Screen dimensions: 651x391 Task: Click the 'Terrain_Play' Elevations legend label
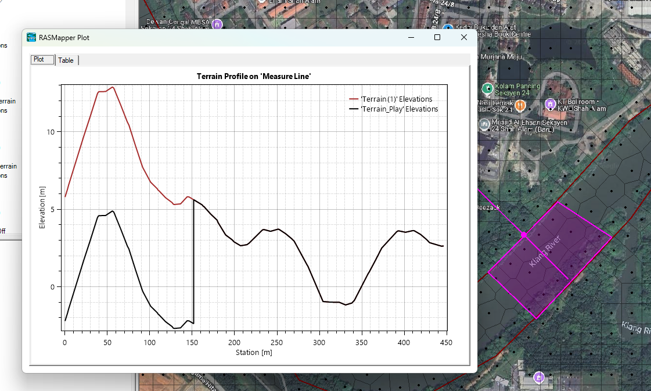click(399, 109)
